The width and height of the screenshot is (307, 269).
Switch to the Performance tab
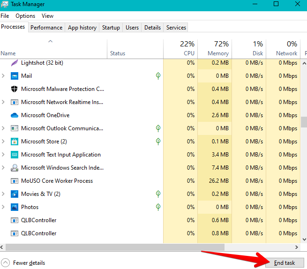46,28
